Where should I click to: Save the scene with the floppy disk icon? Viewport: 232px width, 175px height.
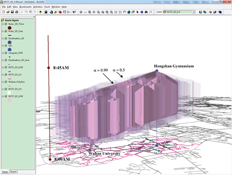[12, 12]
